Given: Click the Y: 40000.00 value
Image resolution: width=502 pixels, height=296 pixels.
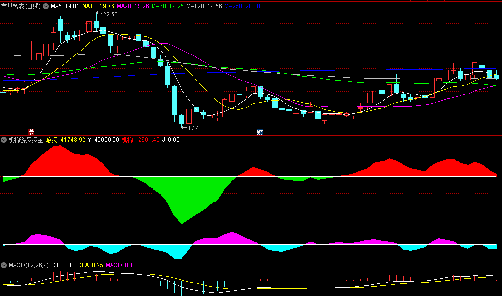Looking at the screenshot, I should [103, 140].
